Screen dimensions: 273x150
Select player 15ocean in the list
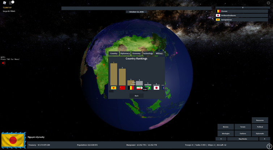[242, 11]
